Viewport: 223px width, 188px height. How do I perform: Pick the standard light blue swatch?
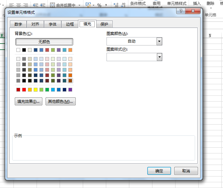53,90
